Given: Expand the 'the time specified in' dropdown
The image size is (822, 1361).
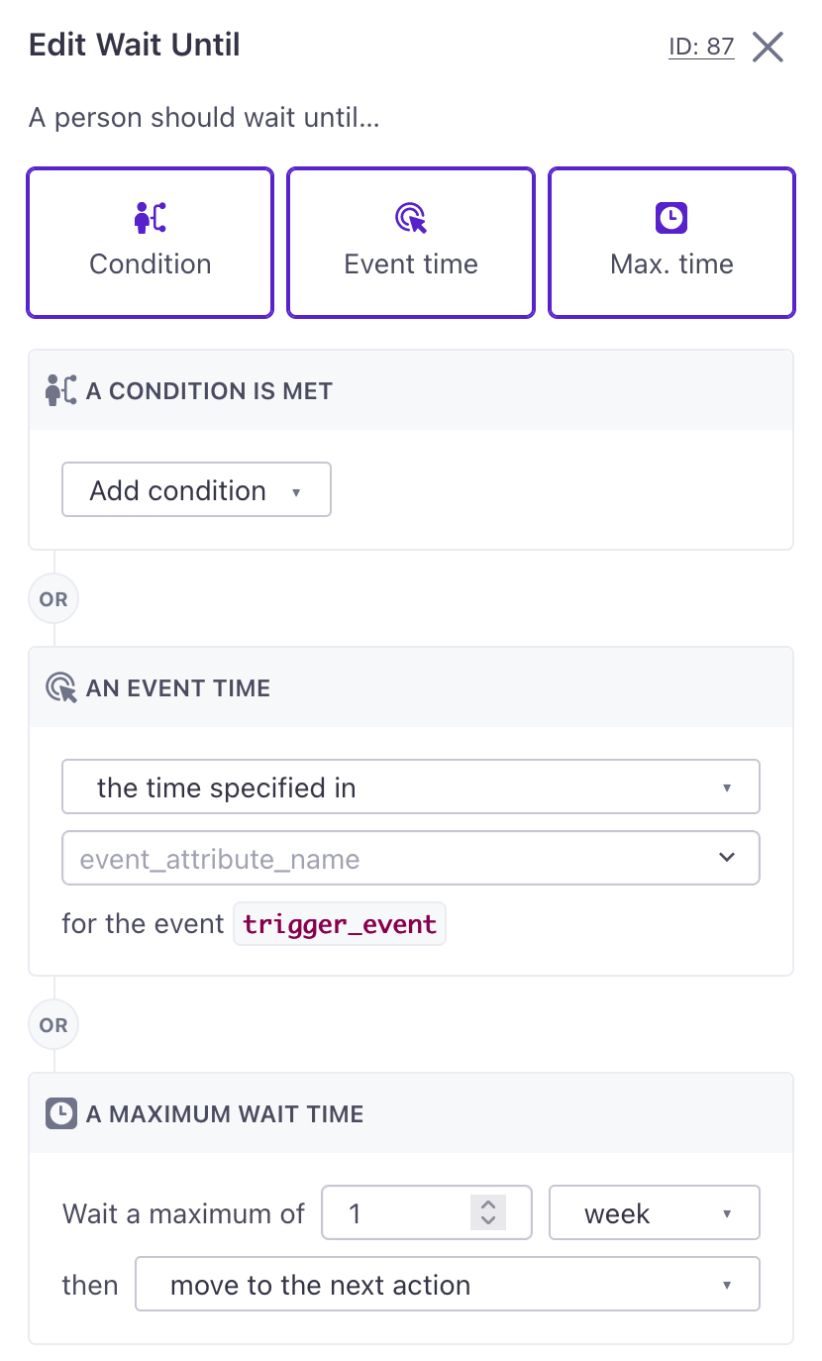Looking at the screenshot, I should [x=411, y=787].
